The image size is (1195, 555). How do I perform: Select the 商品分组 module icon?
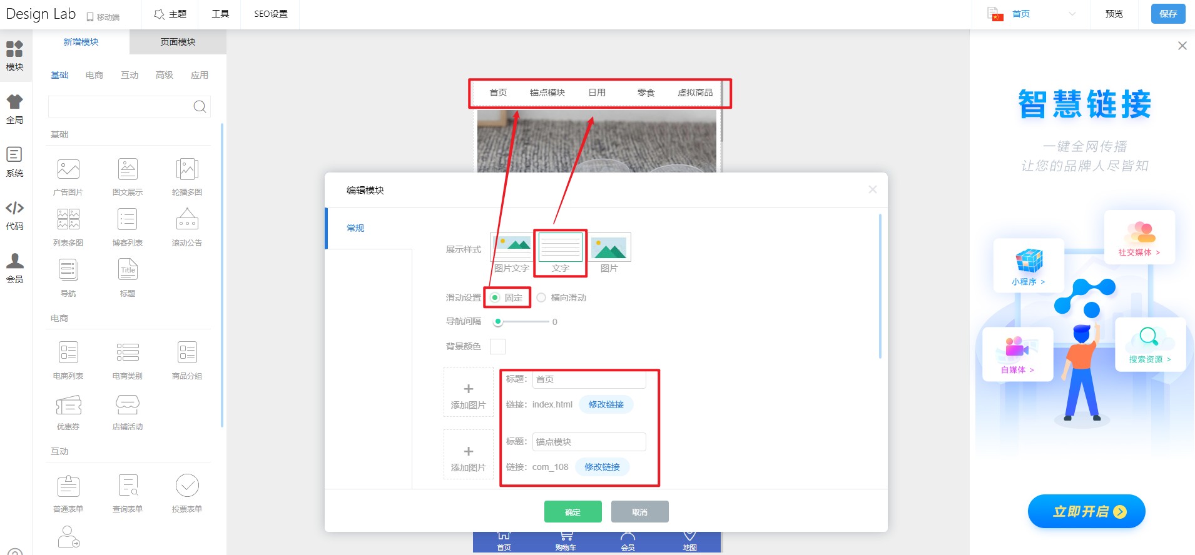click(187, 352)
